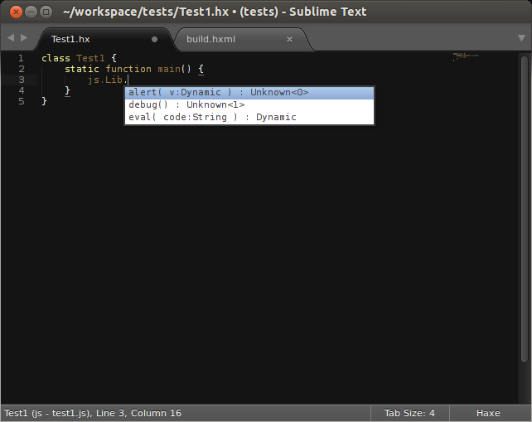
Task: Click the vertical scrollbar handle
Action: point(525,209)
